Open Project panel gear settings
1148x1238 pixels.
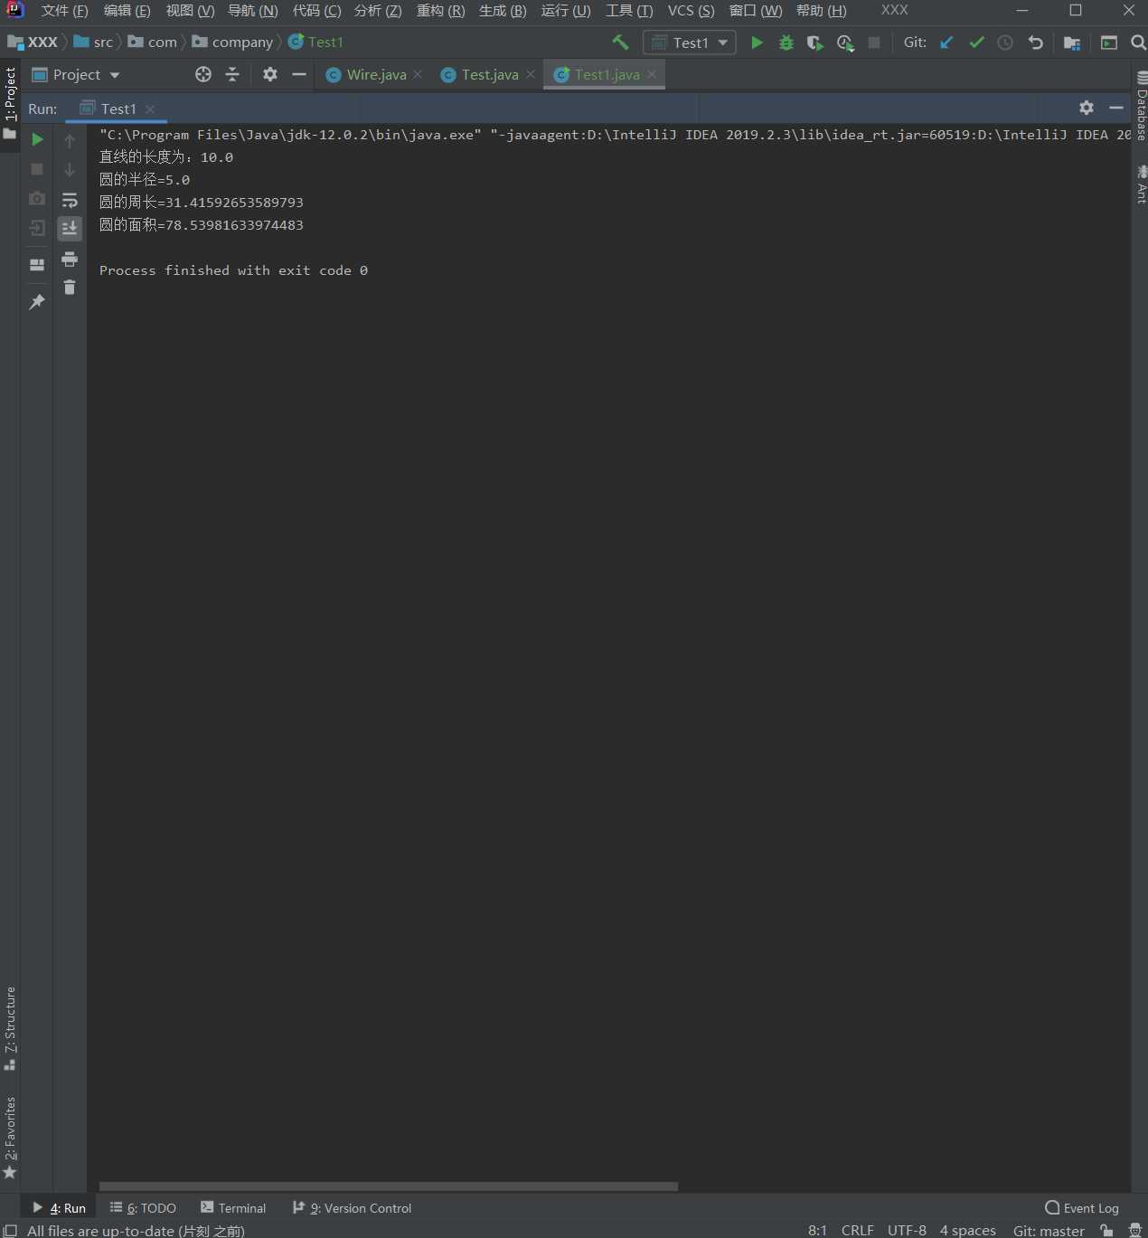[270, 74]
